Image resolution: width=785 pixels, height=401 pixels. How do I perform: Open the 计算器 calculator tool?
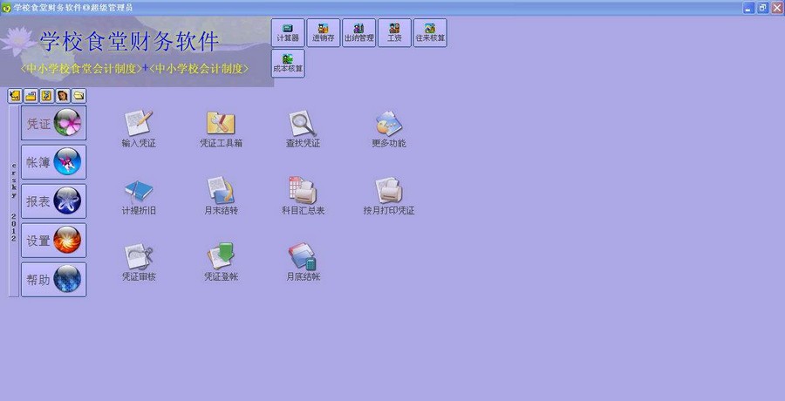(x=288, y=33)
